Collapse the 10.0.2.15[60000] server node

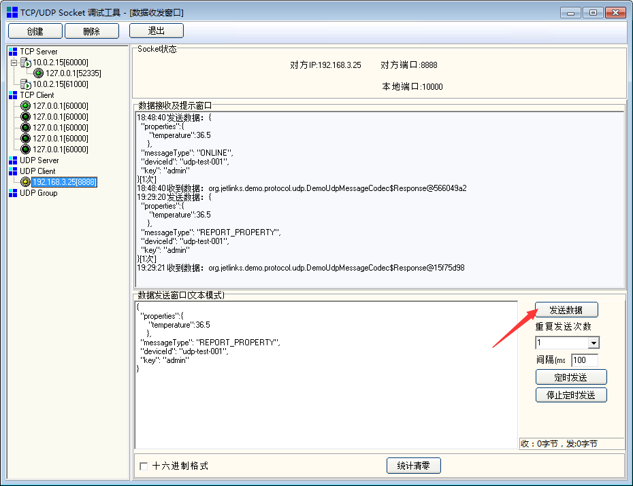[x=14, y=63]
